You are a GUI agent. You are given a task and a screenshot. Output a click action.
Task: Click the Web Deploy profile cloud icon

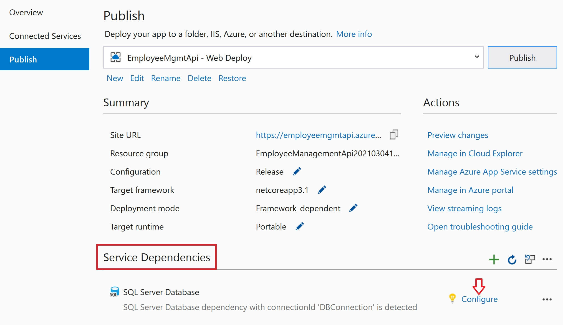click(x=115, y=57)
